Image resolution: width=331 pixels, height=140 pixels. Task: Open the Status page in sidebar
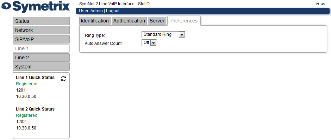click(x=41, y=21)
